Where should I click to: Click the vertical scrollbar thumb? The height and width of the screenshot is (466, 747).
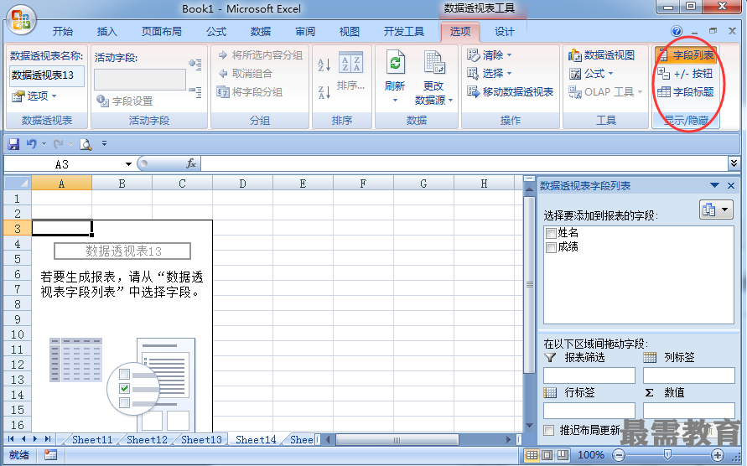(x=529, y=284)
